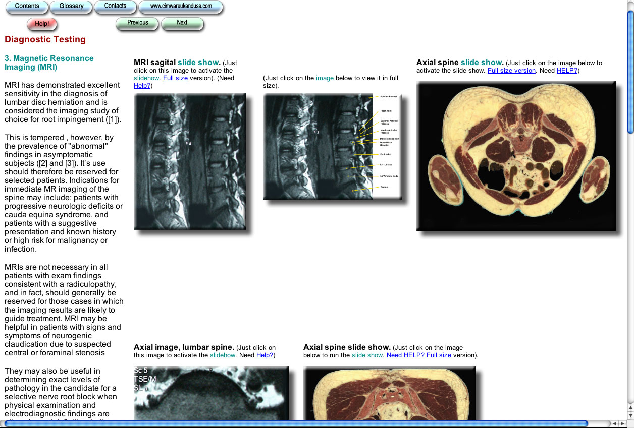The width and height of the screenshot is (634, 428).
Task: Activate the MRI sagittal slide show image
Action: coord(190,161)
